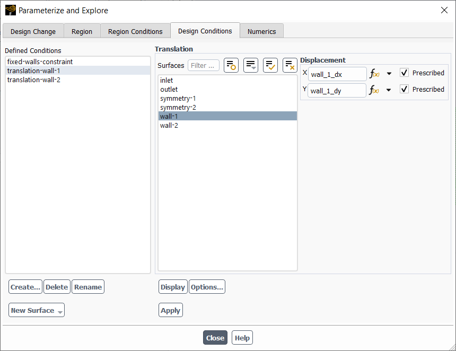Click the Filter field above the surfaces list
456x351 pixels.
click(x=204, y=65)
